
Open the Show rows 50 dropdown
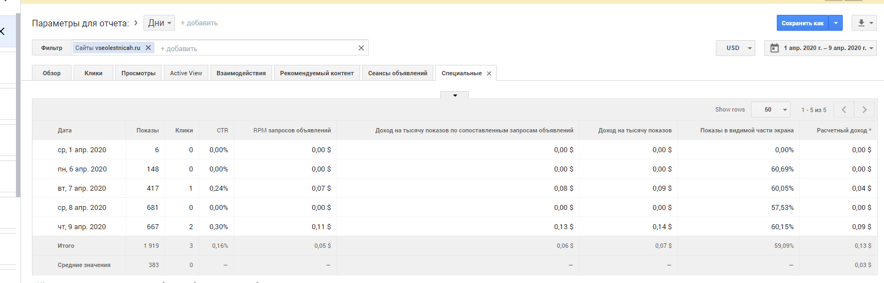(771, 110)
